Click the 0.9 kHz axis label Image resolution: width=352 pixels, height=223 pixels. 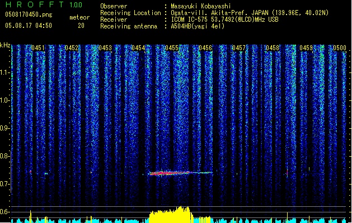pos(4,128)
